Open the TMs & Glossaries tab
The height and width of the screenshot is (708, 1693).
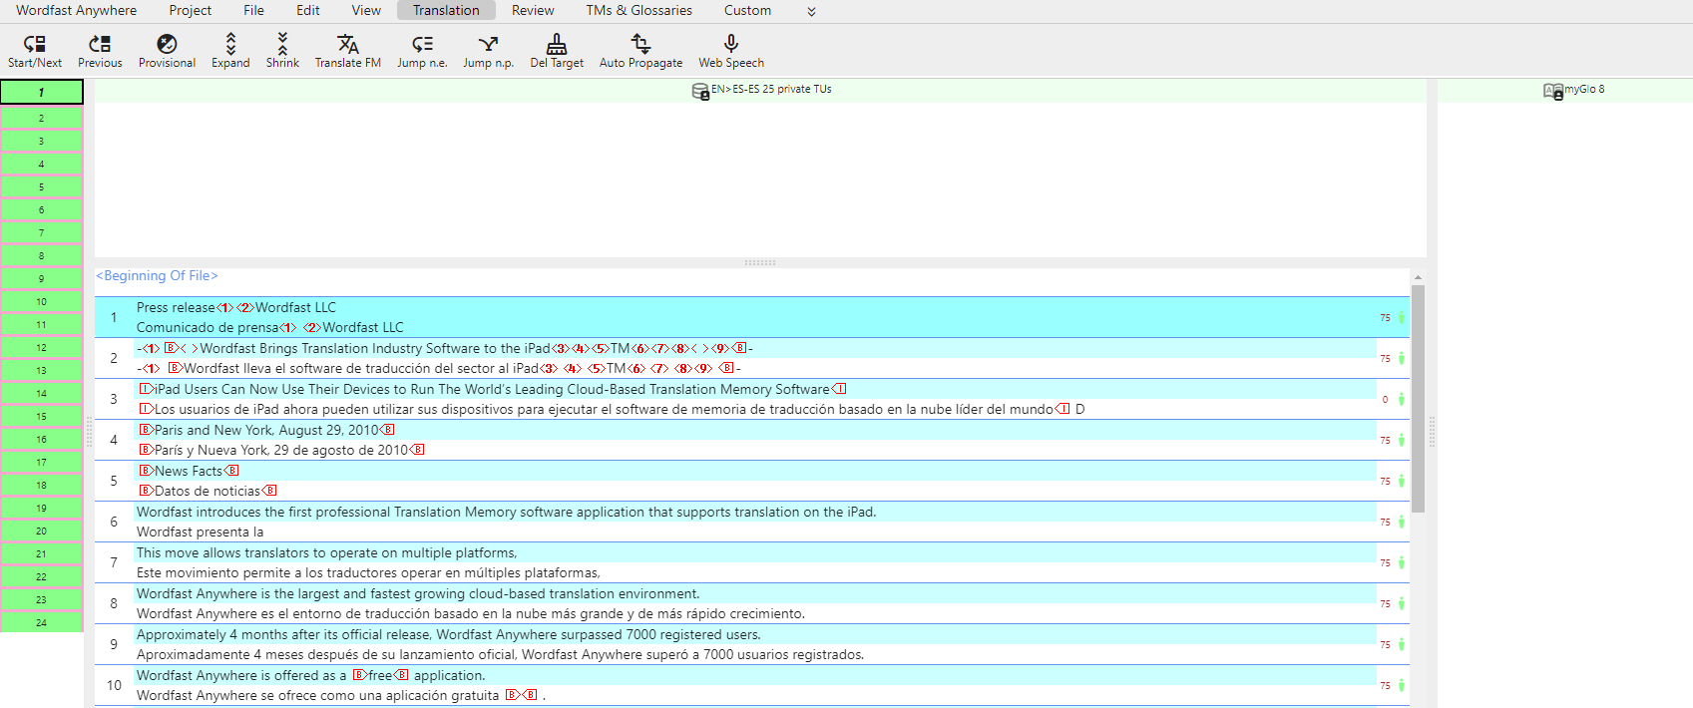[639, 10]
